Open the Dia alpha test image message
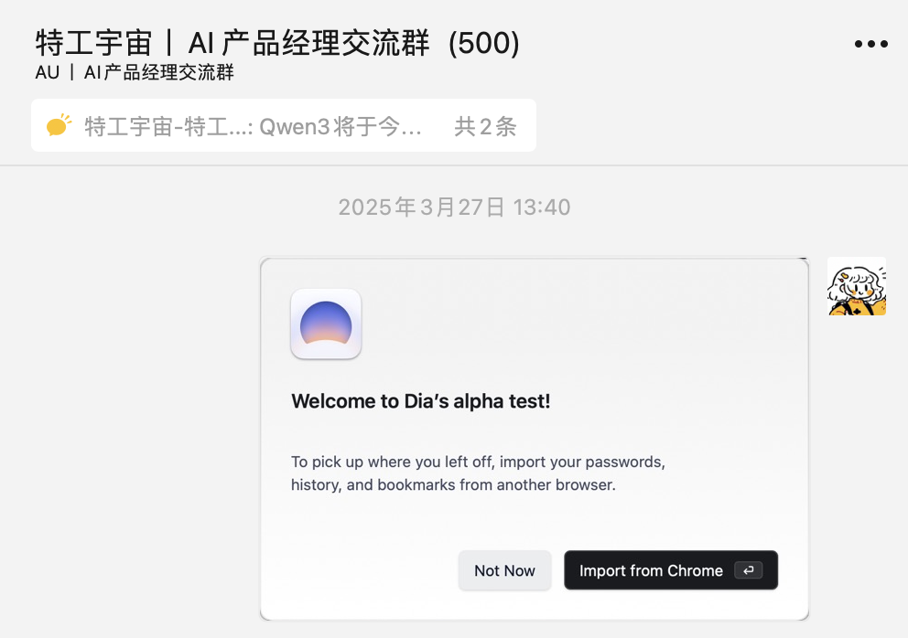908x638 pixels. point(534,439)
